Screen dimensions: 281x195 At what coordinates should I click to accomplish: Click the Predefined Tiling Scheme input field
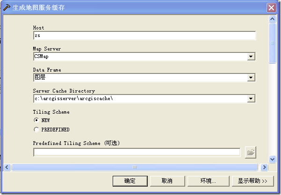(137, 152)
